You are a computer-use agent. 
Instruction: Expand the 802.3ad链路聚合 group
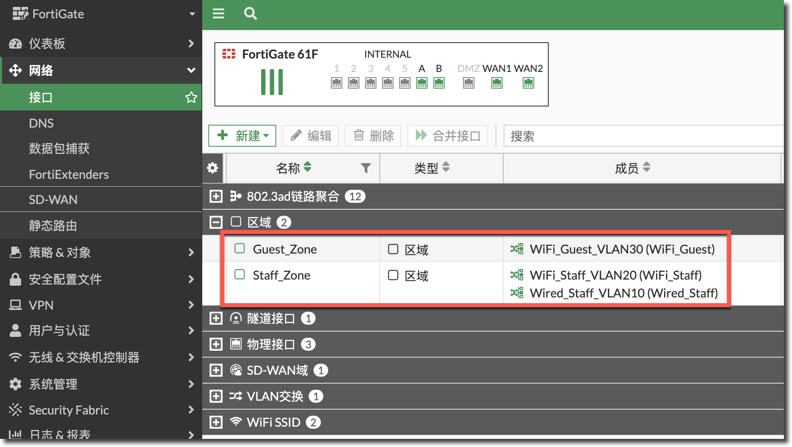216,197
